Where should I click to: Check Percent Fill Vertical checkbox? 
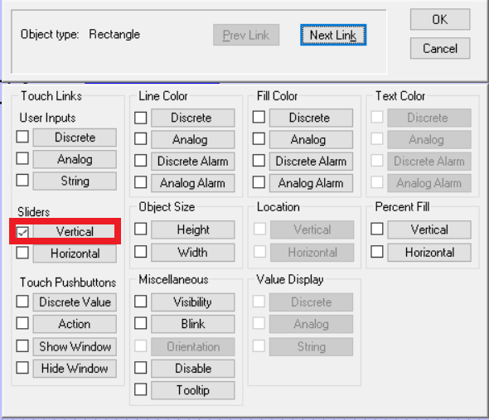(377, 229)
